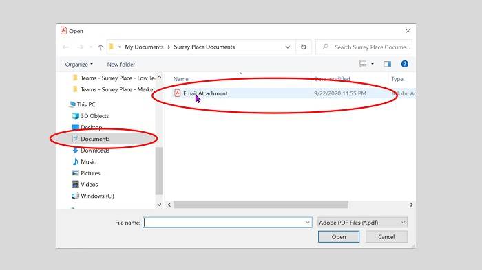Sort by Type column header

point(397,79)
